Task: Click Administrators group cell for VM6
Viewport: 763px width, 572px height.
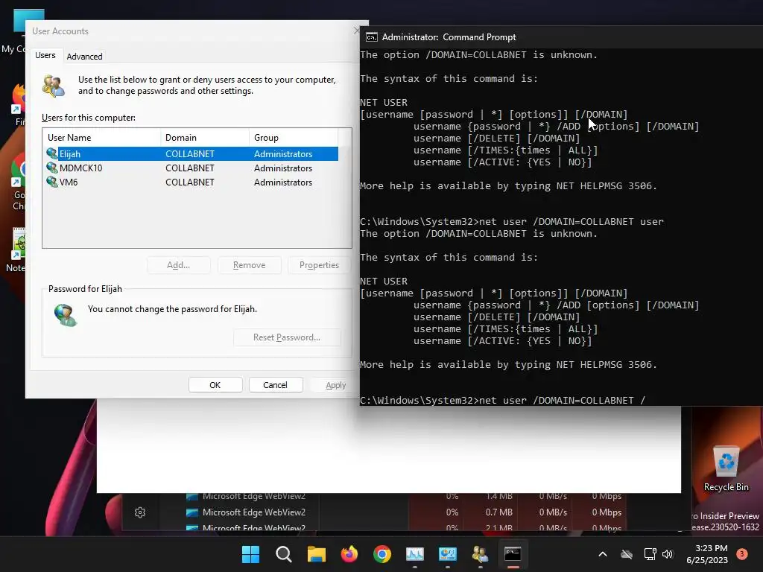Action: (283, 182)
